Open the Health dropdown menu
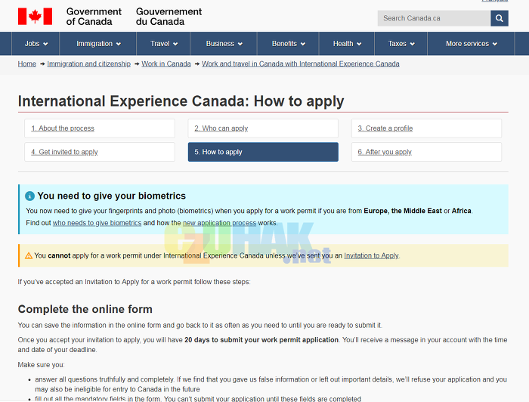The width and height of the screenshot is (529, 402). [347, 44]
